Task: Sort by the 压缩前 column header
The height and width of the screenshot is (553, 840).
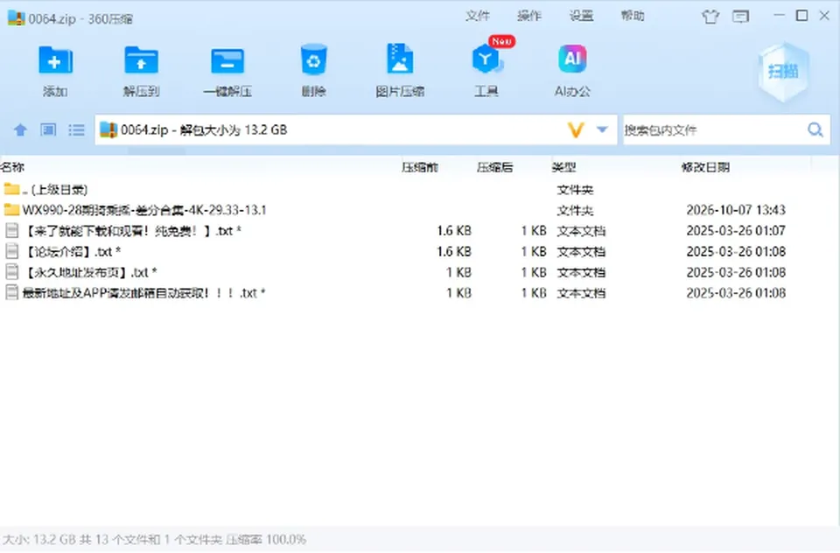Action: (420, 167)
